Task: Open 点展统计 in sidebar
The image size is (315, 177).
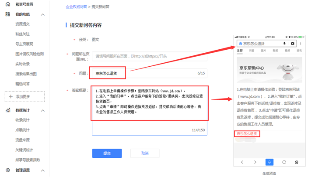Action: (x=22, y=130)
